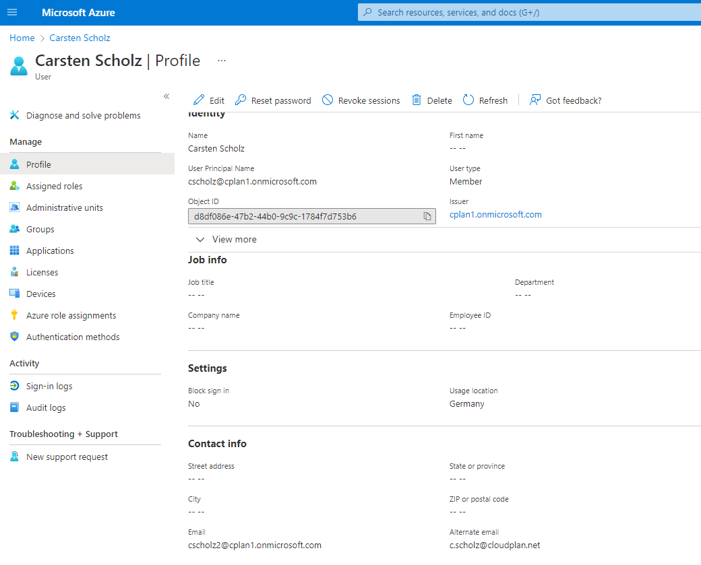
Task: Click the Reset password key icon
Action: (241, 100)
